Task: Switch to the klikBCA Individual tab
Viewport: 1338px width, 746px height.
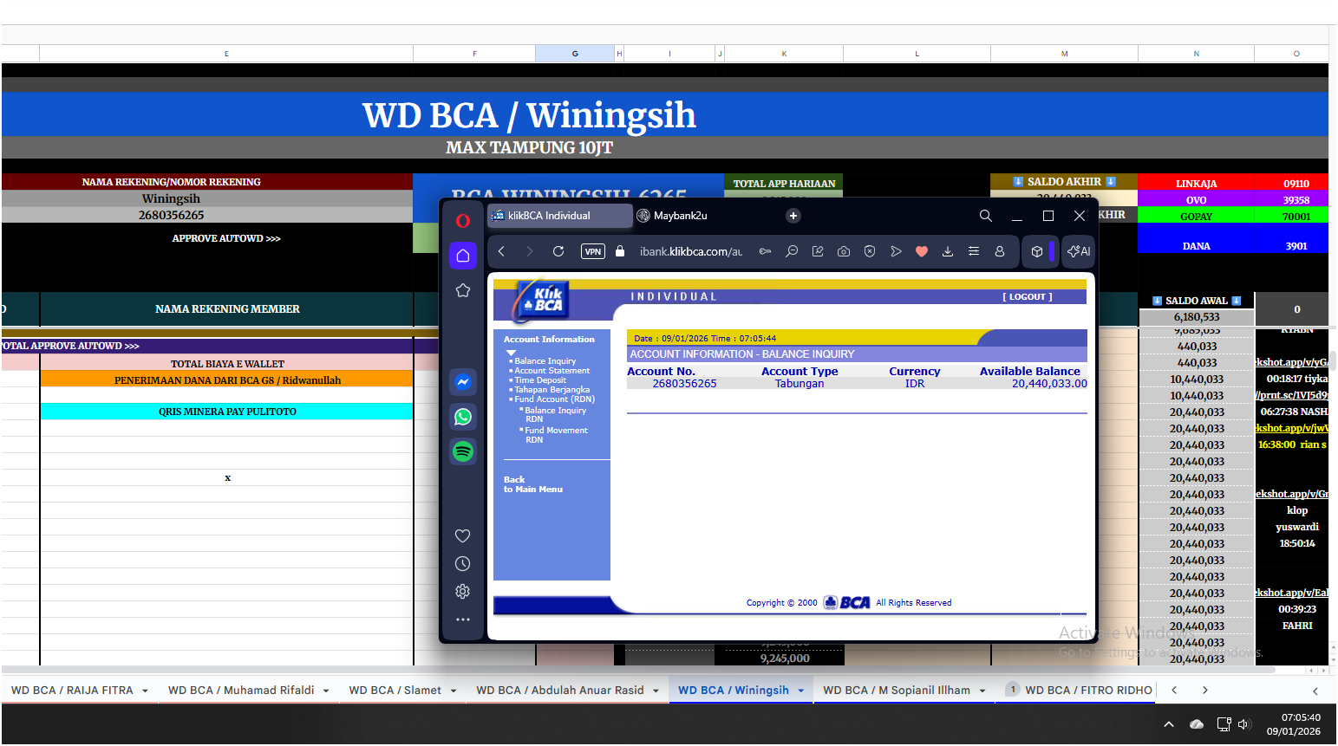Action: [x=559, y=216]
